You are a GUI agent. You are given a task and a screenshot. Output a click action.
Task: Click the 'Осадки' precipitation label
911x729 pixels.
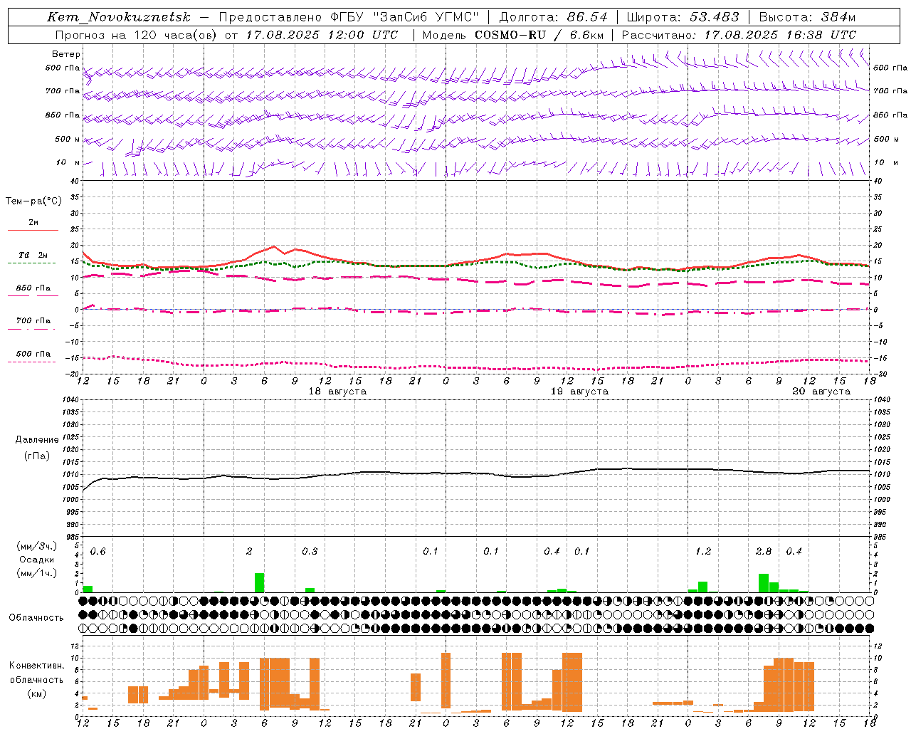click(x=37, y=560)
